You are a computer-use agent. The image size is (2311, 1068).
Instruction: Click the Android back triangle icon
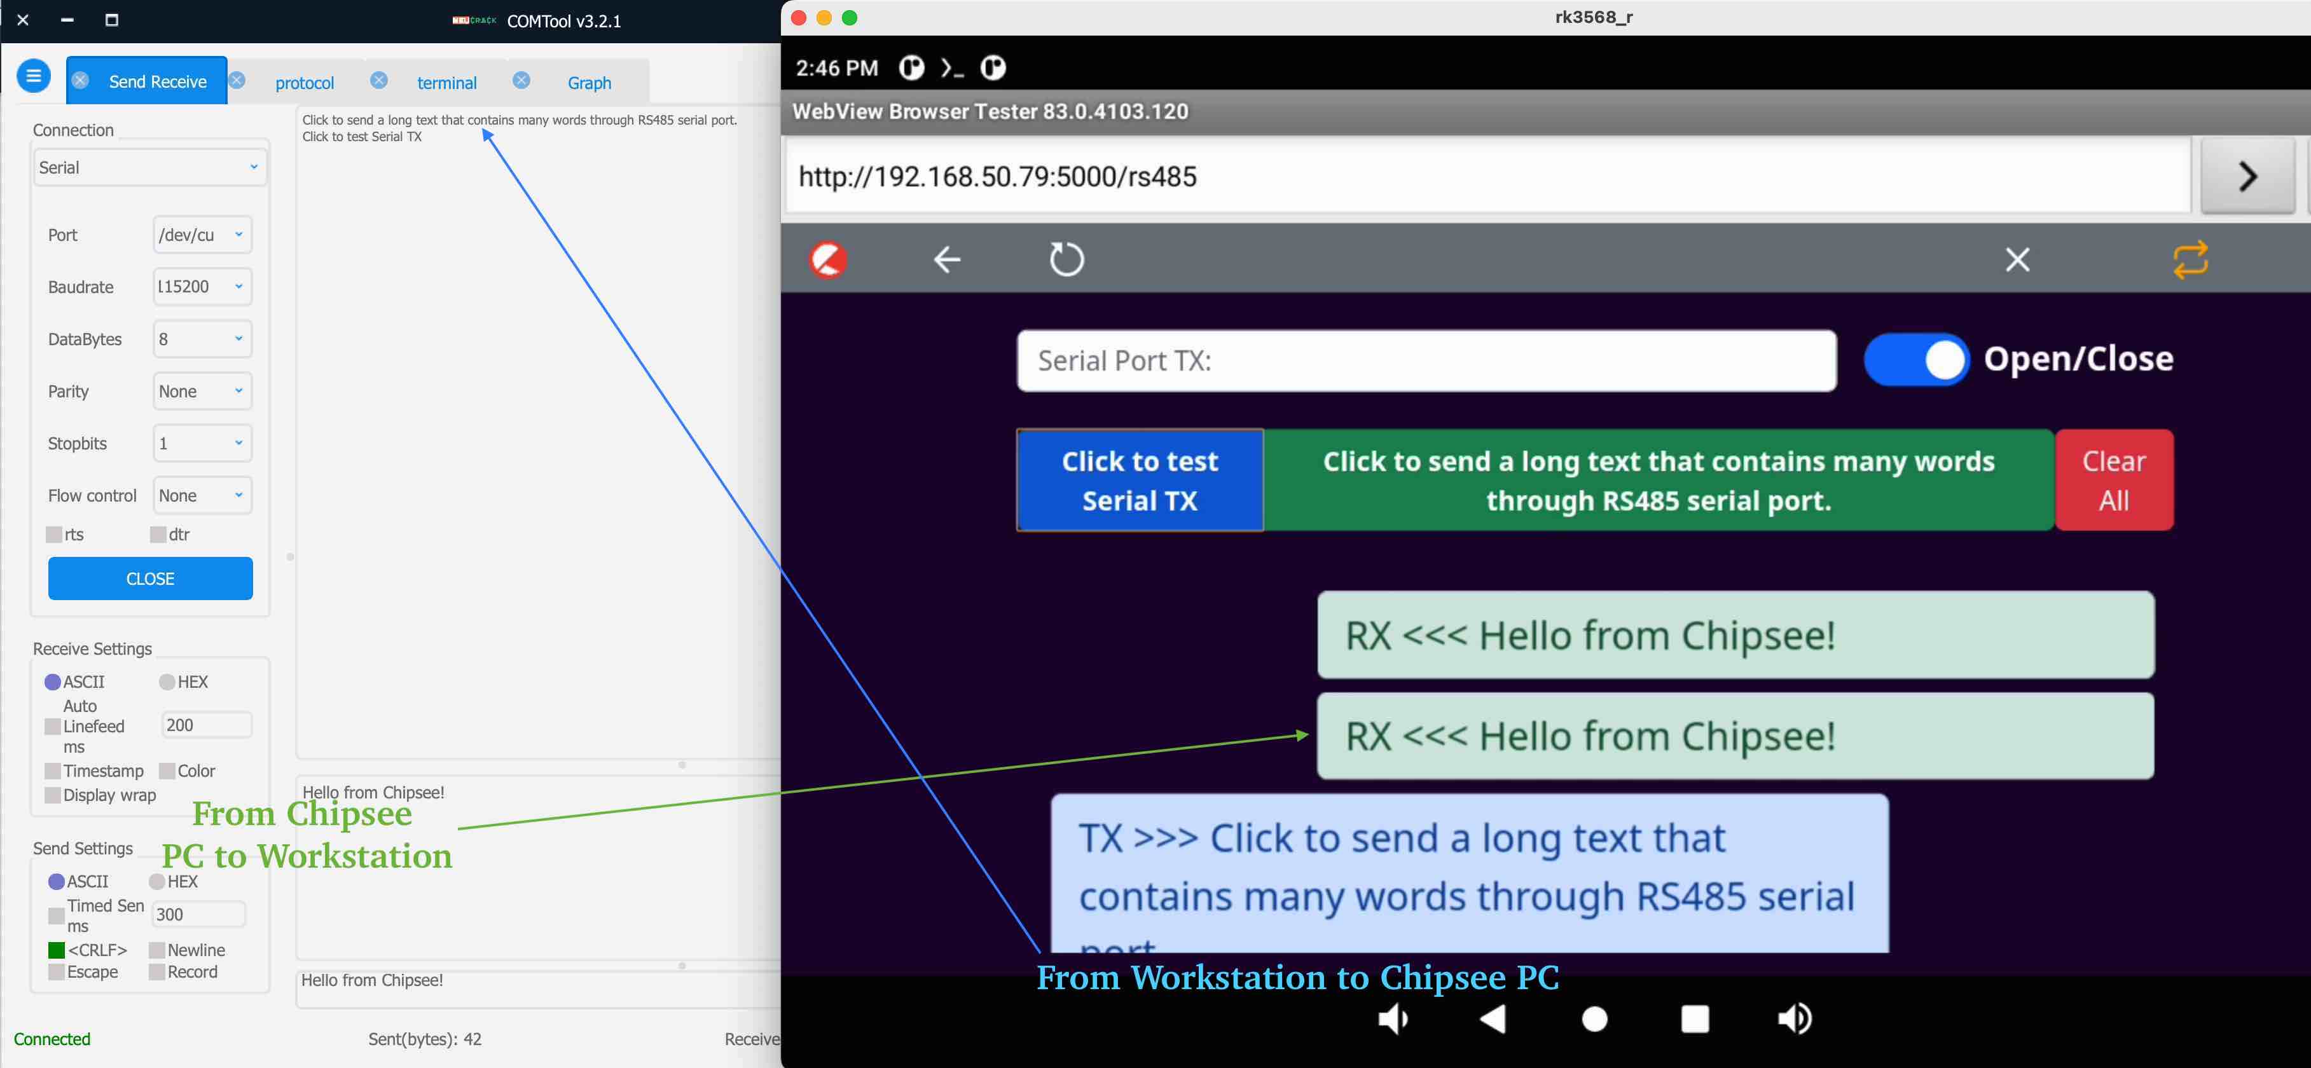pos(1493,1018)
